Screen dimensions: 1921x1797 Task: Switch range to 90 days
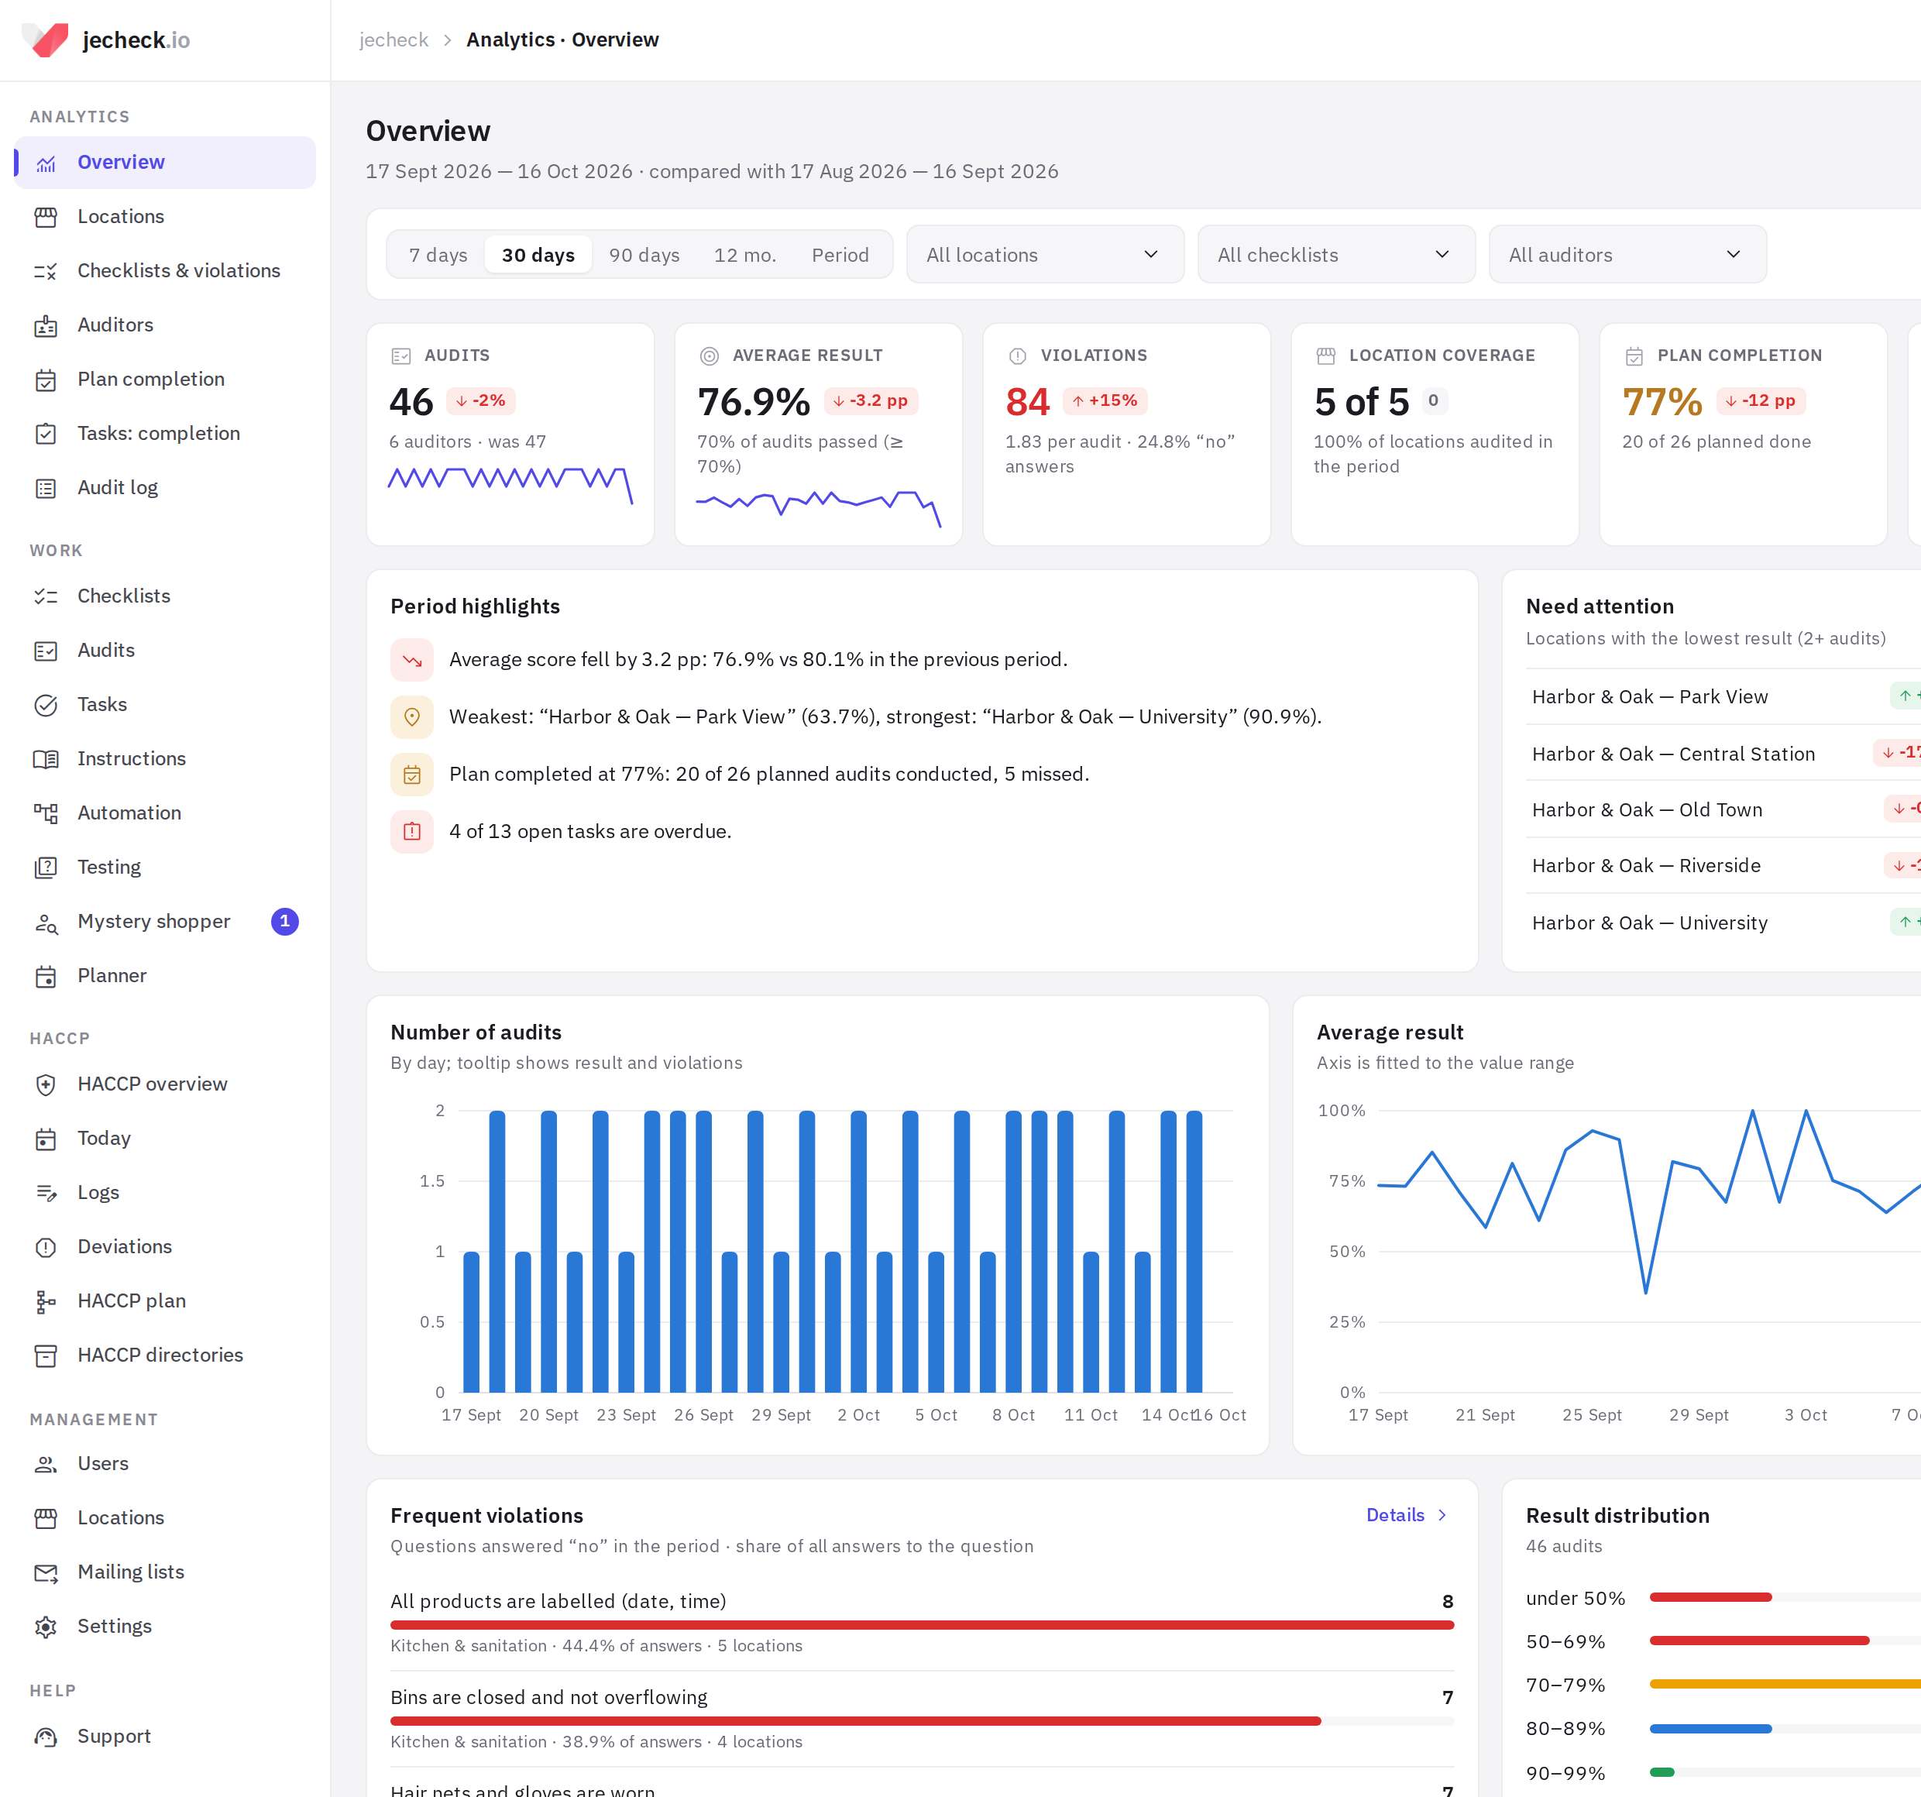pos(644,255)
